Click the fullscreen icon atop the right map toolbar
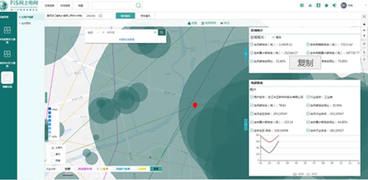 click(x=364, y=17)
